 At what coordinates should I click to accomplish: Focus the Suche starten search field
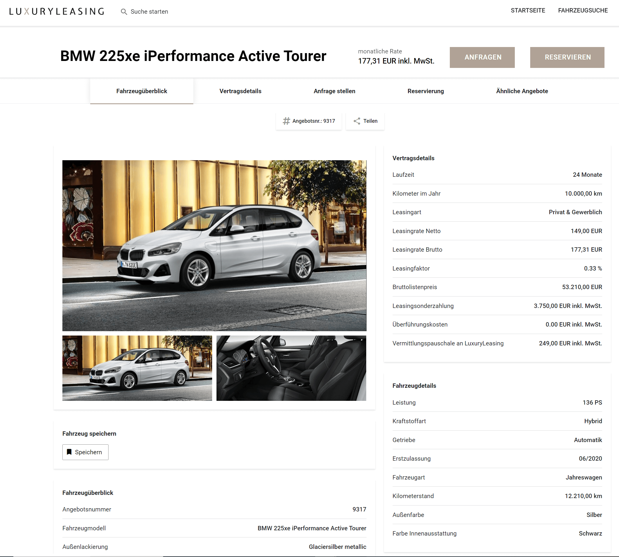[x=149, y=12]
